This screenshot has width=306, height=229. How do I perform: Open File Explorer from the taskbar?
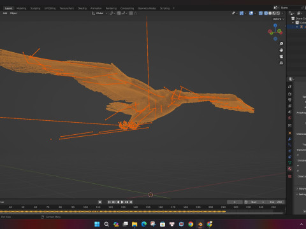(135, 224)
